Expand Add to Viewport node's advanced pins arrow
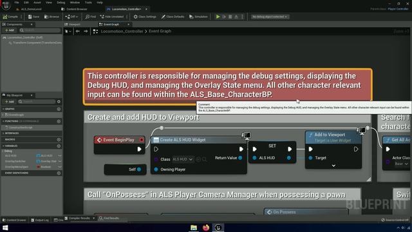Screen dimensions: 412x232 pos(333,166)
